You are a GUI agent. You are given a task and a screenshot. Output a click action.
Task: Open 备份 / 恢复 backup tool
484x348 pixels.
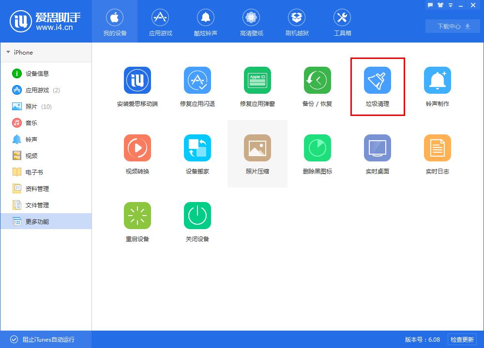pyautogui.click(x=318, y=87)
